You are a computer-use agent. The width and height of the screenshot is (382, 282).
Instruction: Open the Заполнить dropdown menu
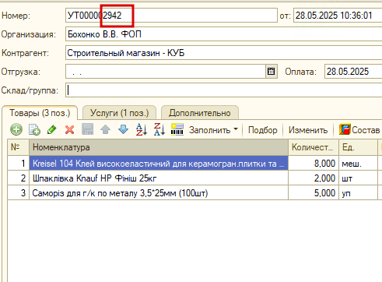213,130
